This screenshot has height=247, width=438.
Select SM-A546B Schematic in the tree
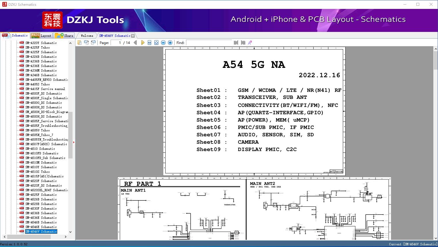(x=41, y=222)
